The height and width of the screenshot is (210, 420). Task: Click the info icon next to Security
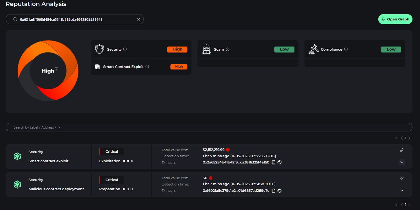(x=125, y=49)
